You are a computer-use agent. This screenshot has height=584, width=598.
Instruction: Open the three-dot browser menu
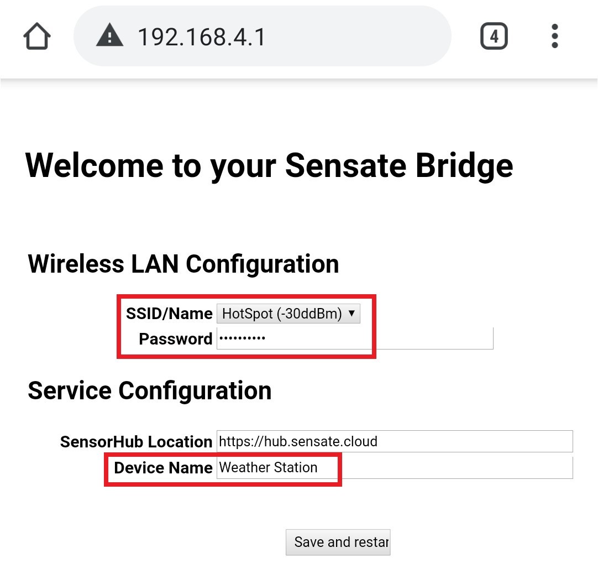point(554,36)
